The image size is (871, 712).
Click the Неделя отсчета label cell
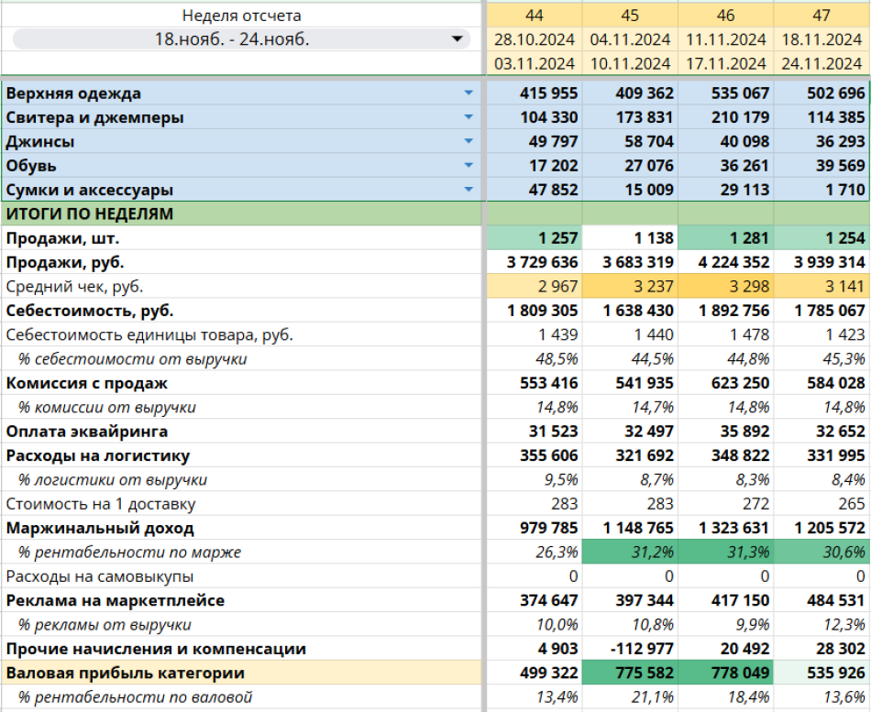241,16
